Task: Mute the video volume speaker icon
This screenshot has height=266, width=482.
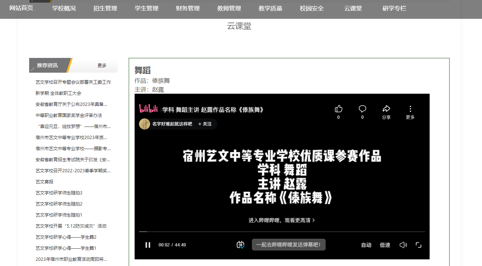Action: pos(403,245)
